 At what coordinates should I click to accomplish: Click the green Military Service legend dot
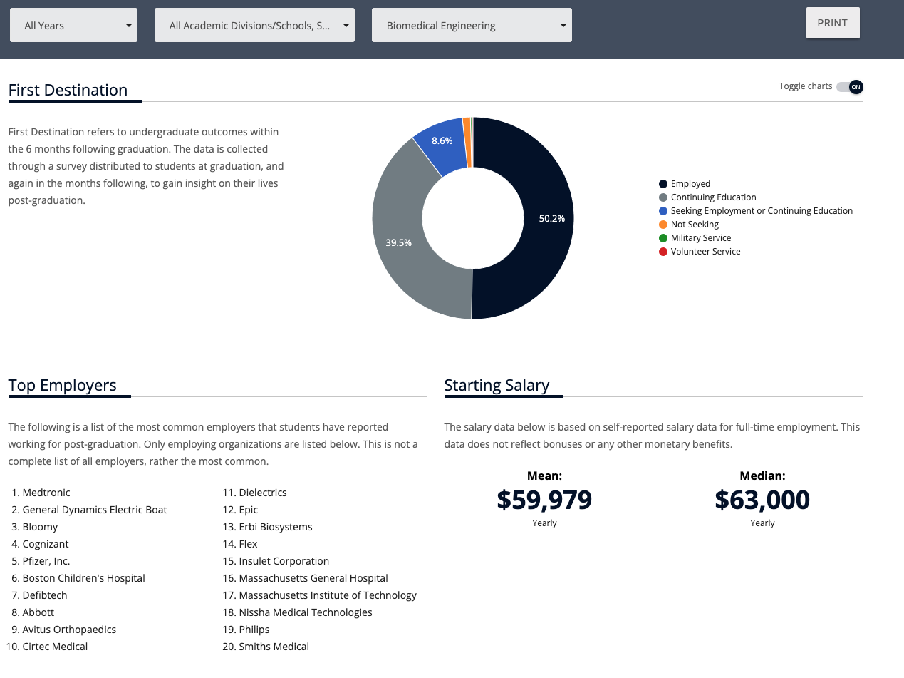[663, 238]
